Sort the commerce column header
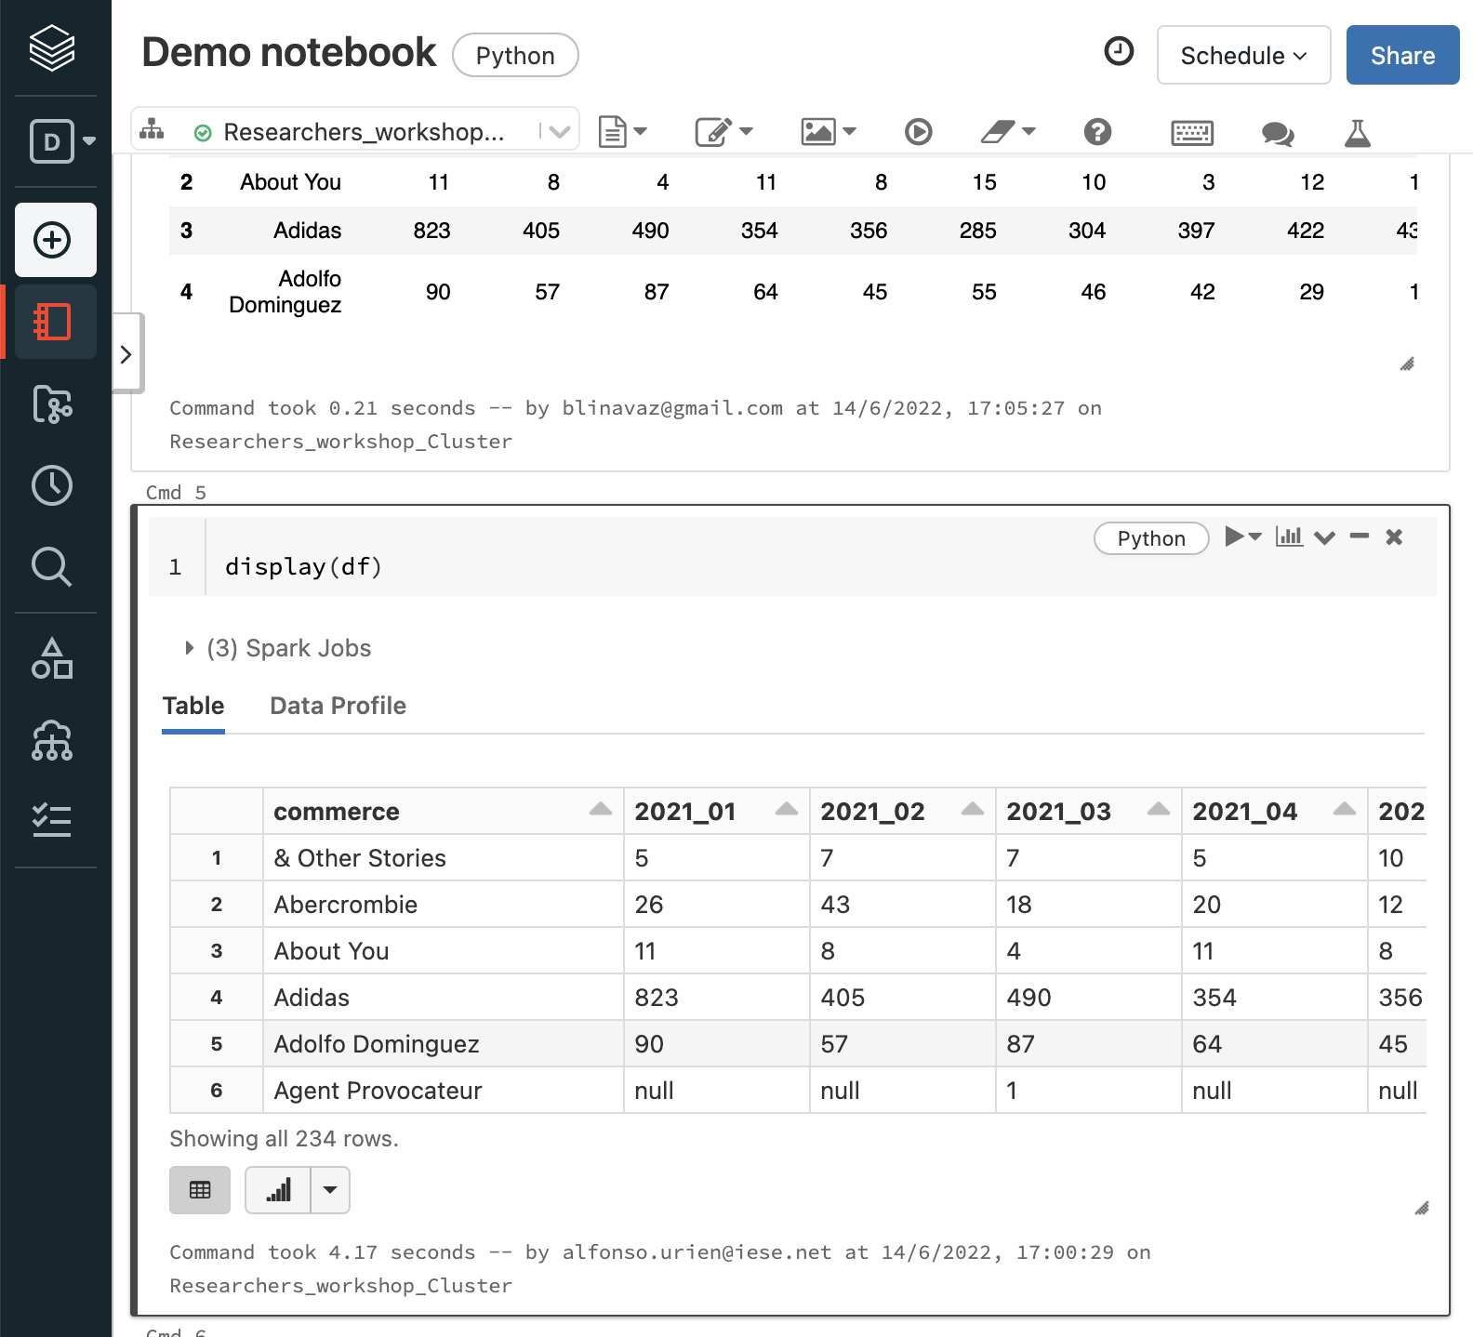Screen dimensions: 1473x1337 pyautogui.click(x=600, y=810)
